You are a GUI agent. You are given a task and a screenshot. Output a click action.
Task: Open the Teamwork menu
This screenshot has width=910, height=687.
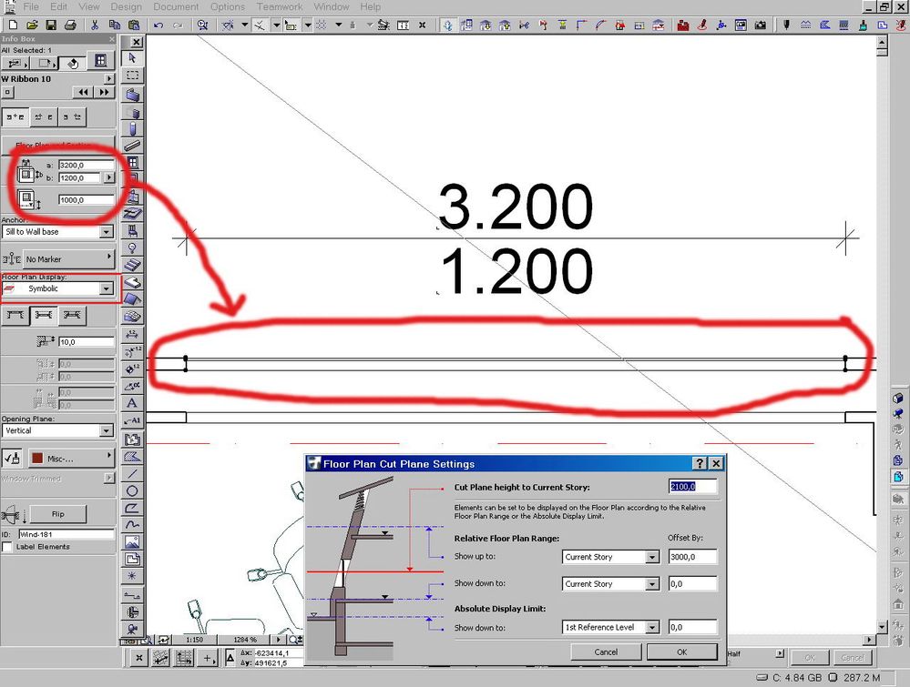pyautogui.click(x=280, y=6)
